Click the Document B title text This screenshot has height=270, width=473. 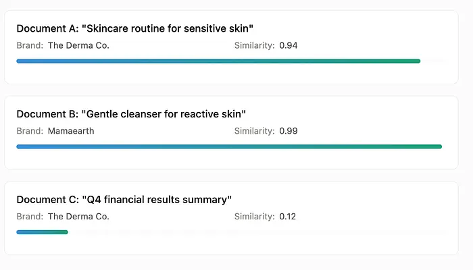click(131, 114)
